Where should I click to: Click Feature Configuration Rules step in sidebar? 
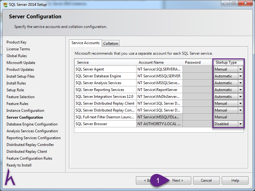(x=30, y=158)
